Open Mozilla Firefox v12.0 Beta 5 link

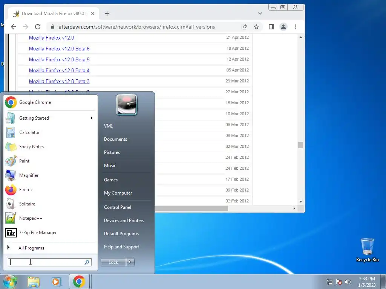tap(59, 59)
